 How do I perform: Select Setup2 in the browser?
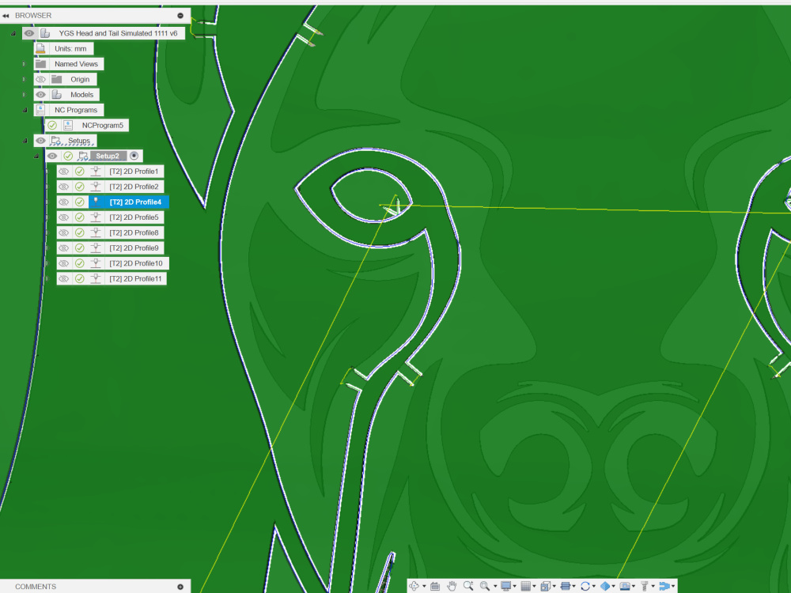click(x=108, y=157)
